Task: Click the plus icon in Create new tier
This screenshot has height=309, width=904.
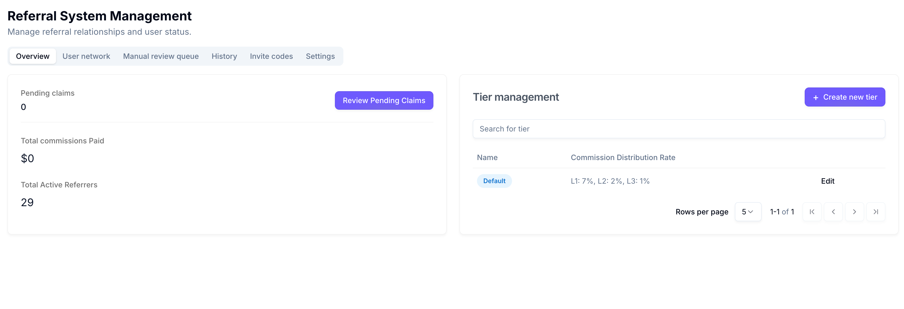Action: pyautogui.click(x=816, y=98)
